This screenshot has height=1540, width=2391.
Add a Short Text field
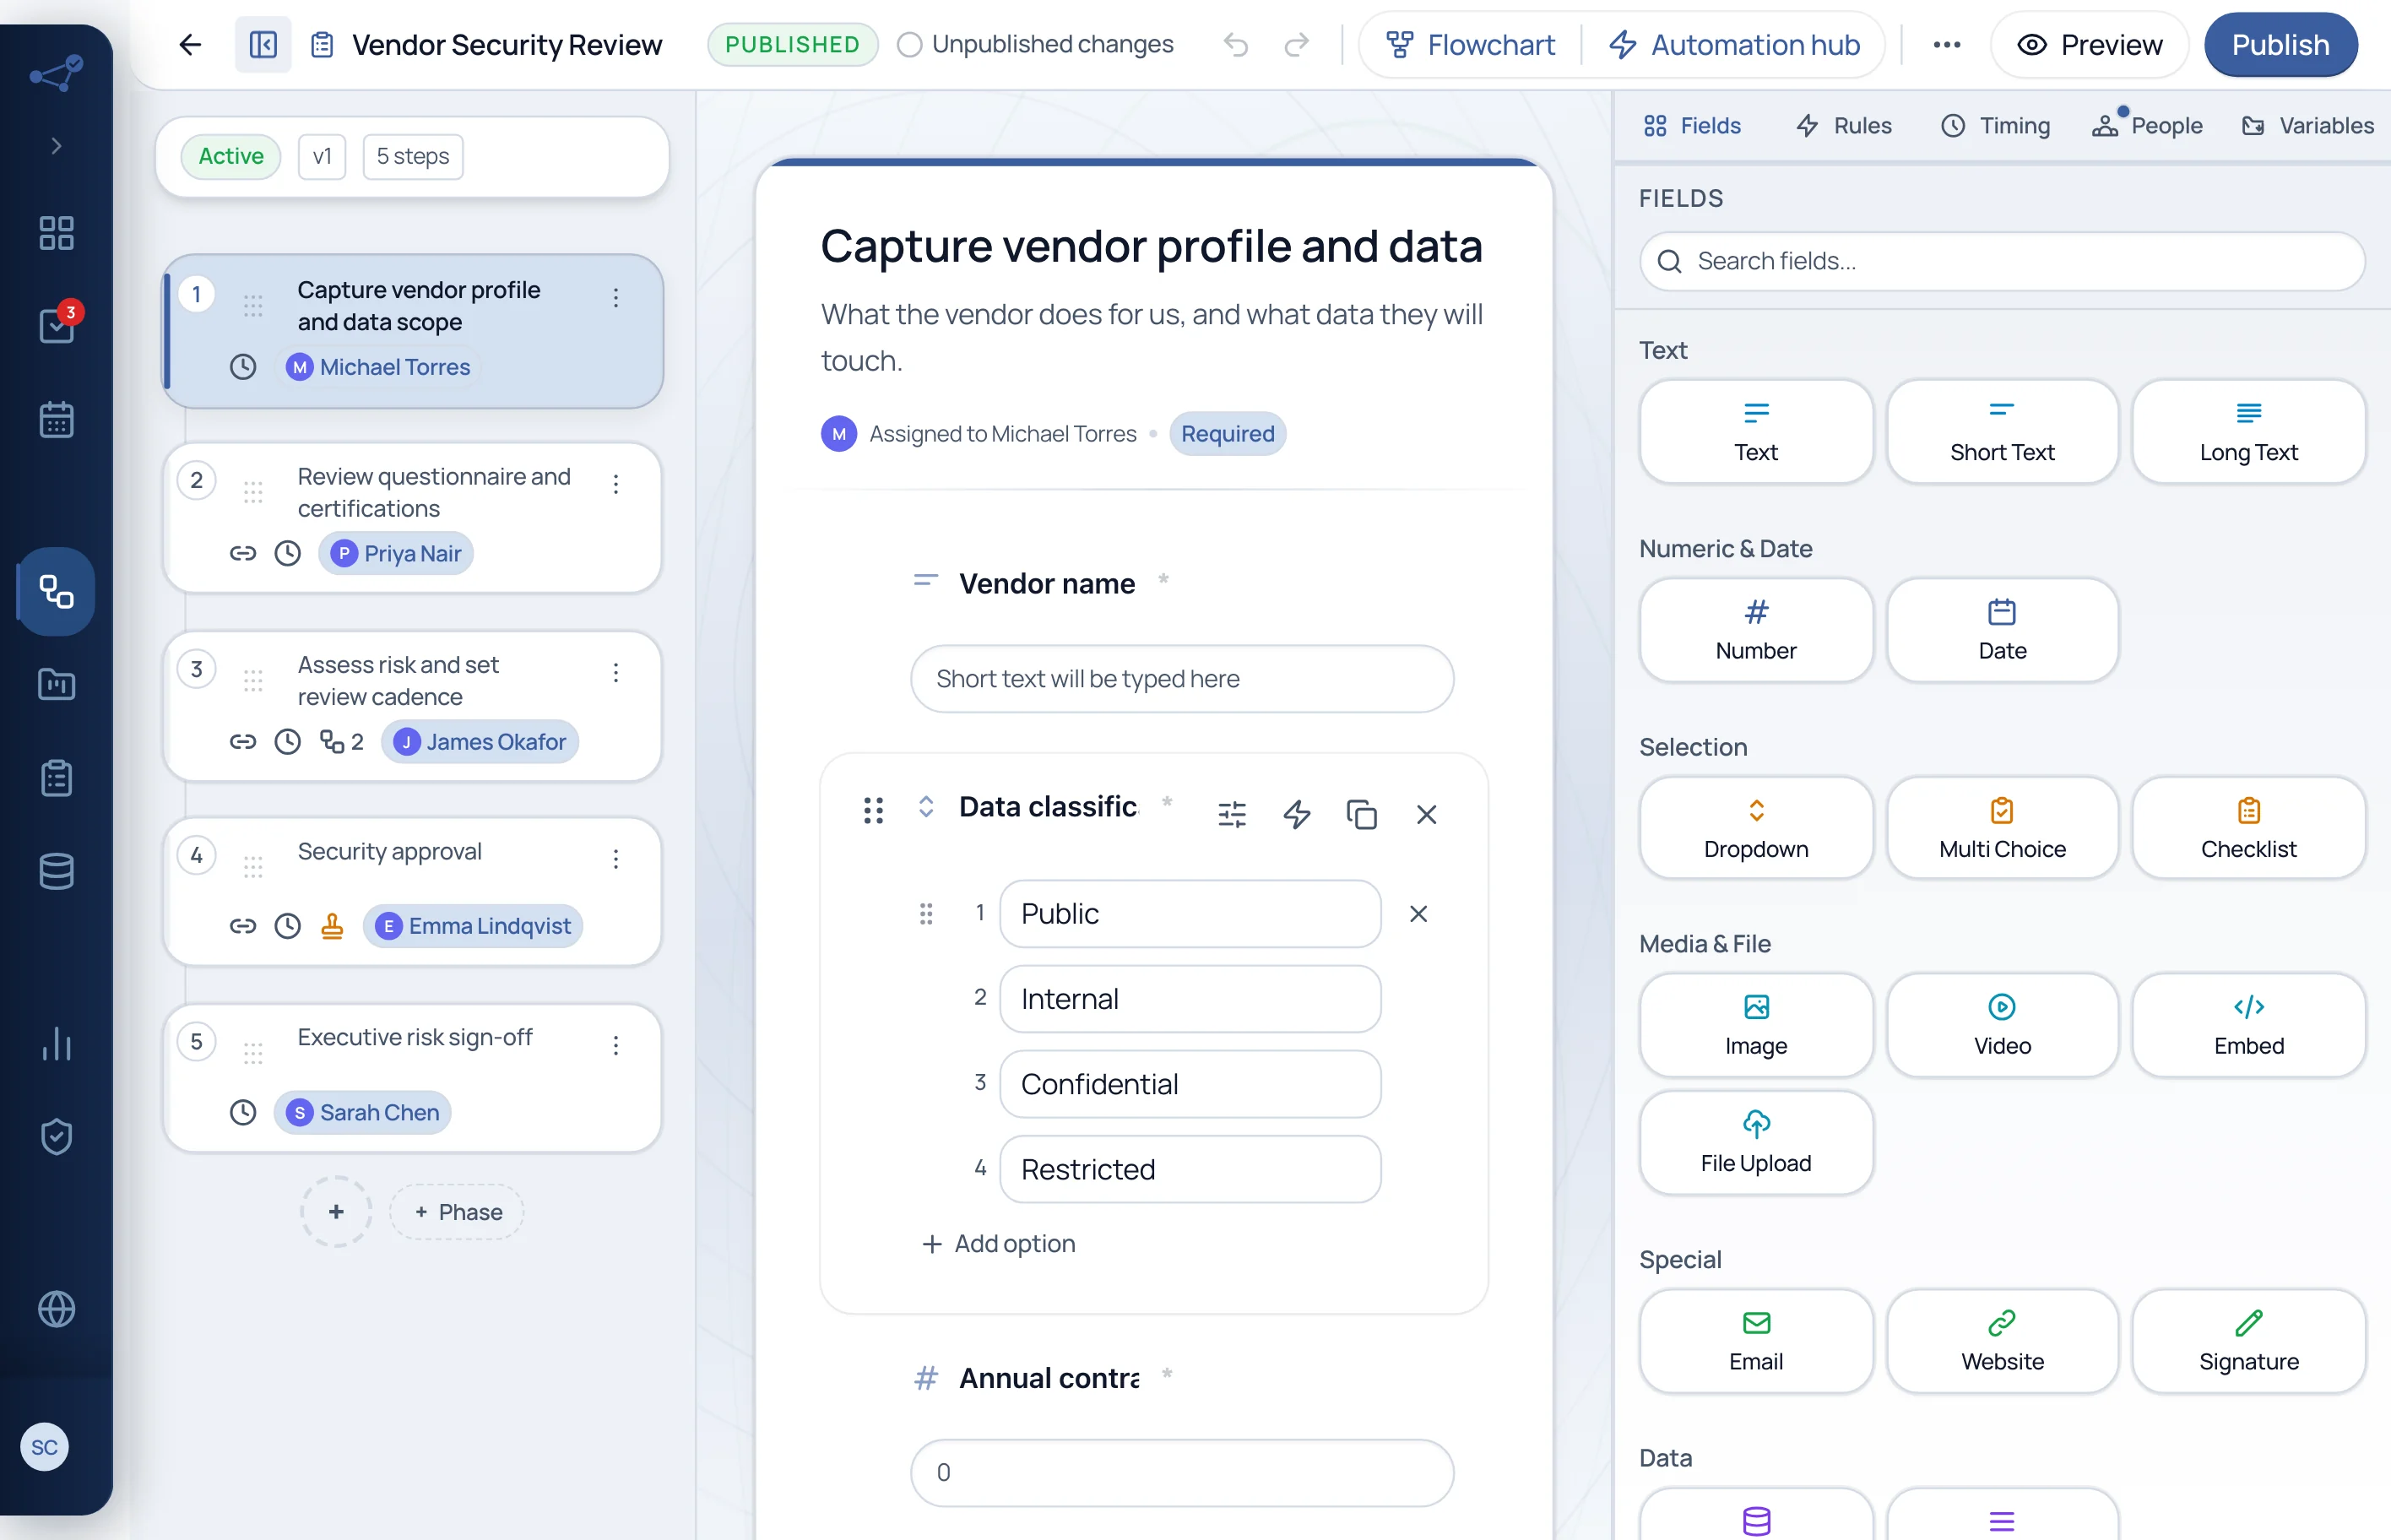[x=2002, y=432]
